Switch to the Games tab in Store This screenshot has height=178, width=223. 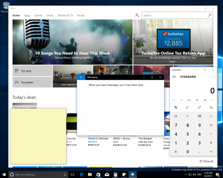(38, 16)
